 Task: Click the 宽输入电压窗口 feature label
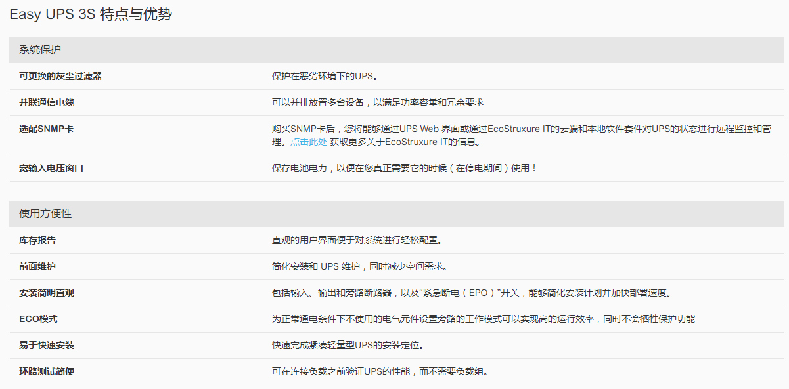click(51, 168)
